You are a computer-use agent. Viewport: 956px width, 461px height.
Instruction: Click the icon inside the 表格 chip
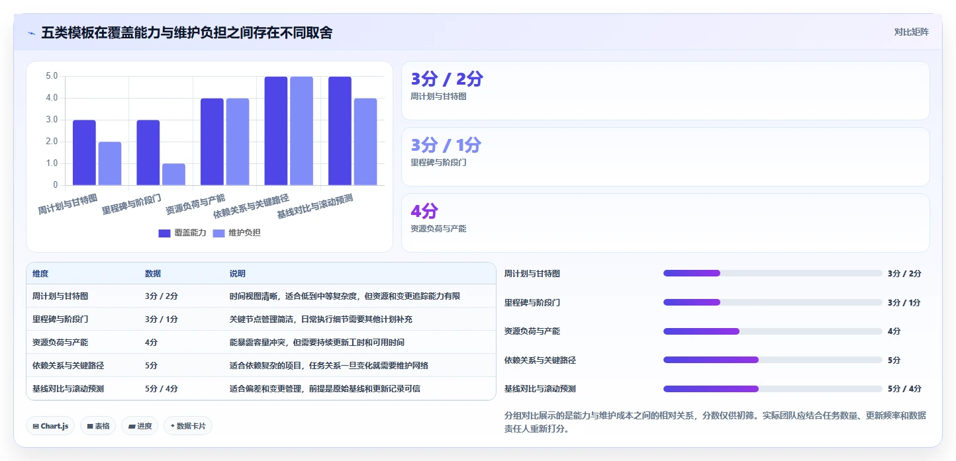89,427
